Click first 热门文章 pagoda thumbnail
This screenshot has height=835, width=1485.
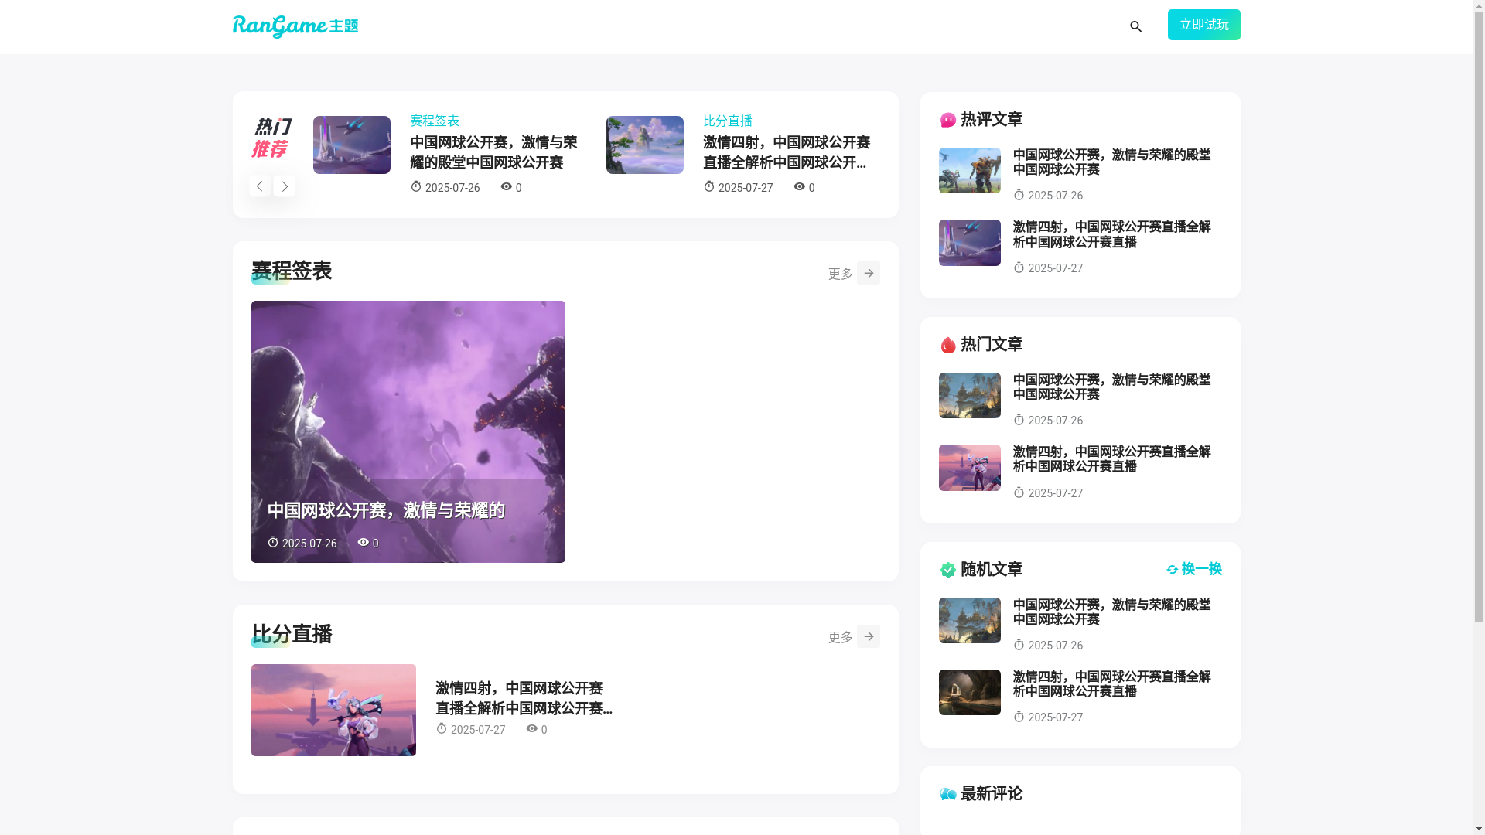(x=969, y=395)
